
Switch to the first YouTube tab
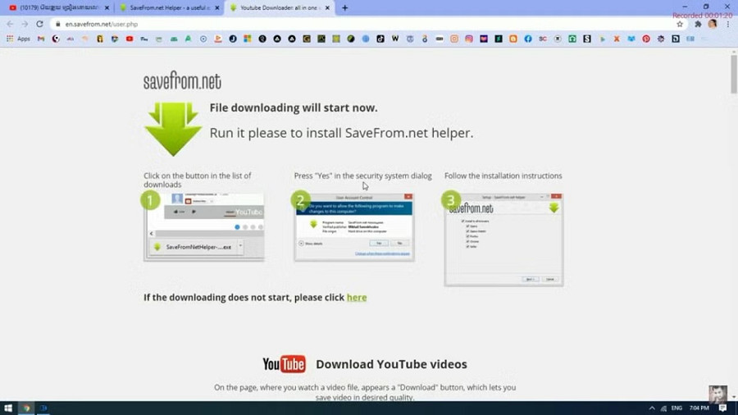click(54, 8)
